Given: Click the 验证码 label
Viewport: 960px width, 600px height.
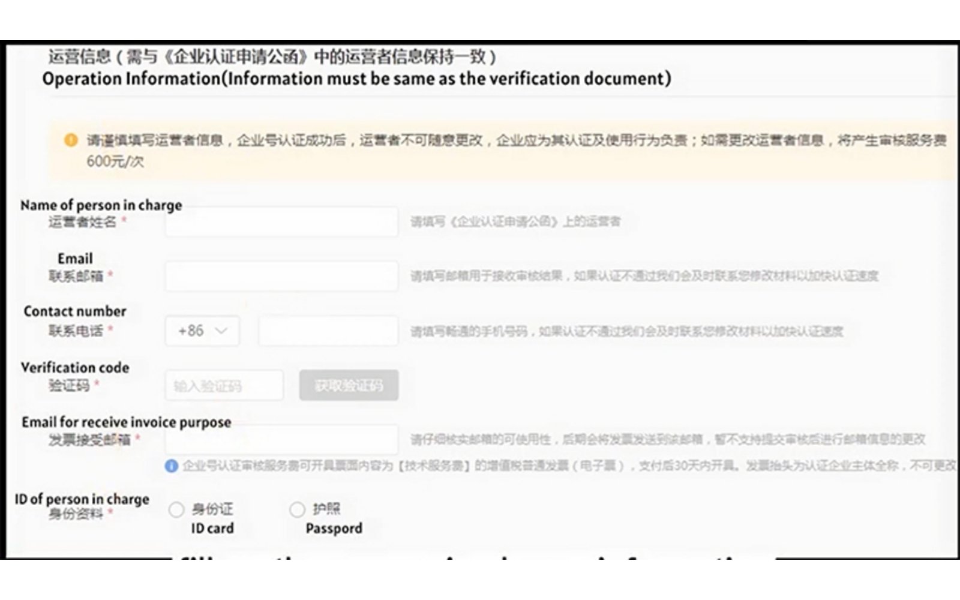Looking at the screenshot, I should coord(69,385).
